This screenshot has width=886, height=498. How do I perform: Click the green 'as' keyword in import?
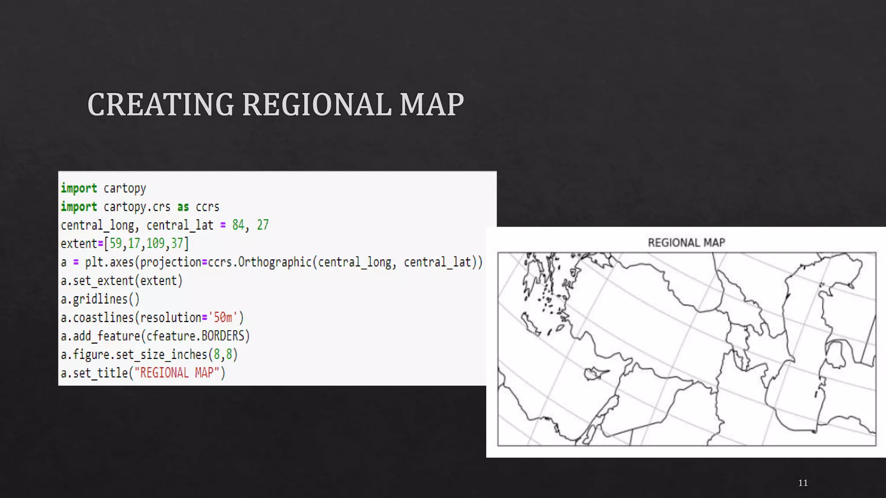183,207
